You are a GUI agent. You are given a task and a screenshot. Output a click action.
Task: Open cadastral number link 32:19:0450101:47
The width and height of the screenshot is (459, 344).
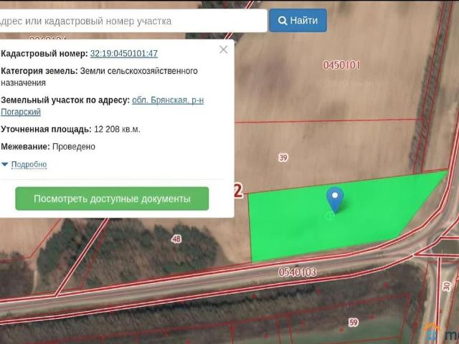(x=124, y=54)
